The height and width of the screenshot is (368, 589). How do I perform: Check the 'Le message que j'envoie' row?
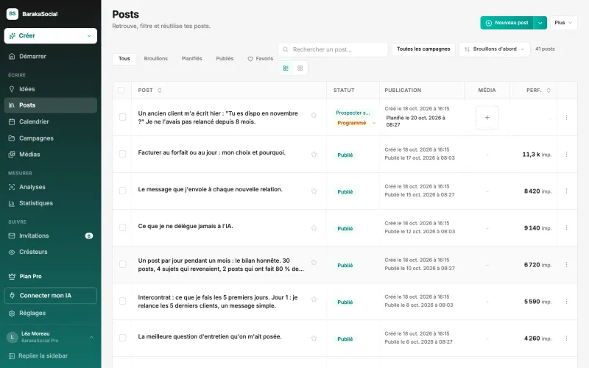(122, 191)
